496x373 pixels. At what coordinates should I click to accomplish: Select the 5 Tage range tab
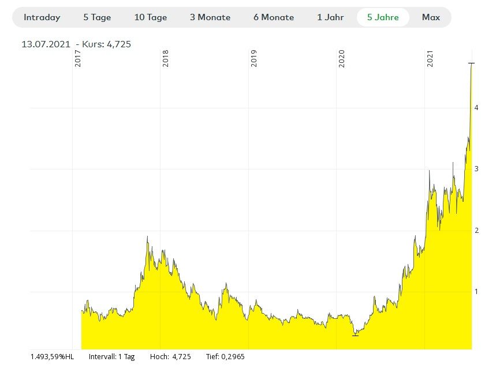click(x=97, y=17)
